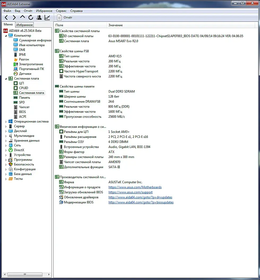Collapse the Системная плата tree branch
This screenshot has height=280, width=260.
[6, 78]
